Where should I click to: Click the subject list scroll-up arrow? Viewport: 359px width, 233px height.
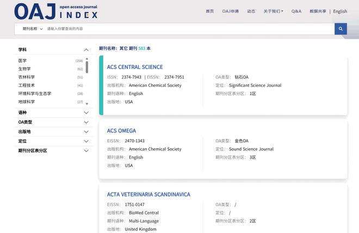click(x=87, y=59)
